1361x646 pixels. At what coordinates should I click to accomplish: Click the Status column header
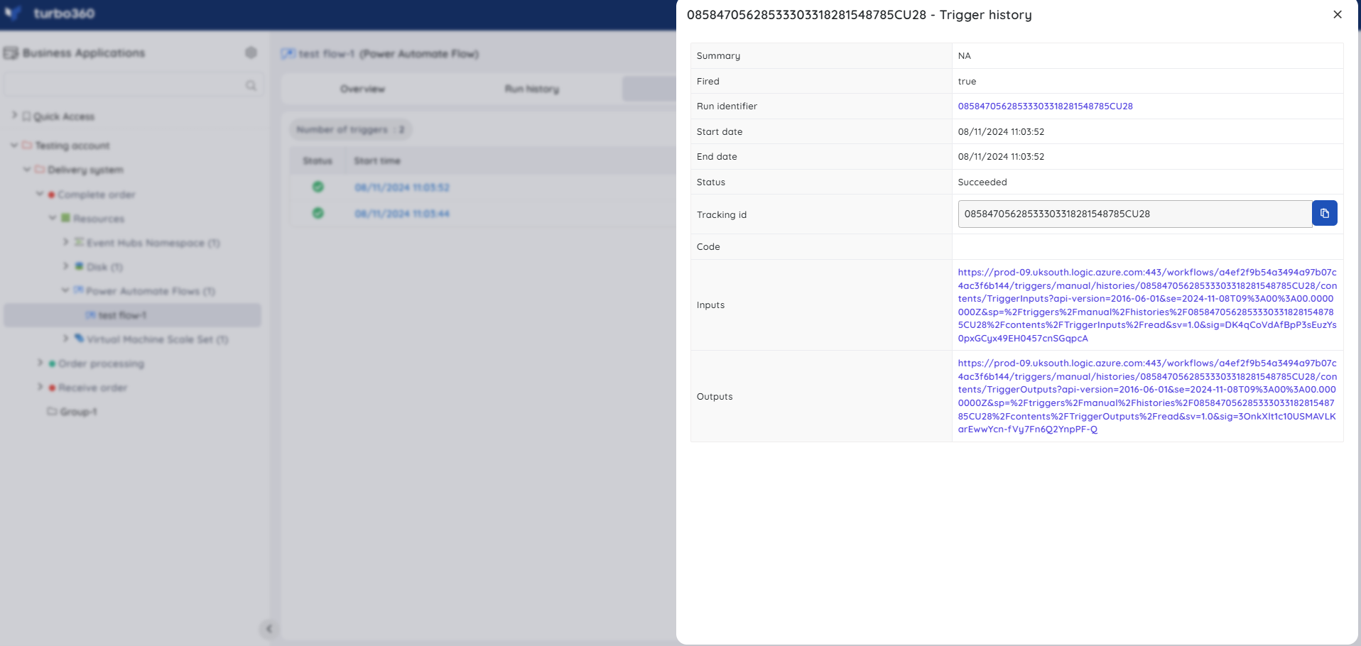pos(318,161)
